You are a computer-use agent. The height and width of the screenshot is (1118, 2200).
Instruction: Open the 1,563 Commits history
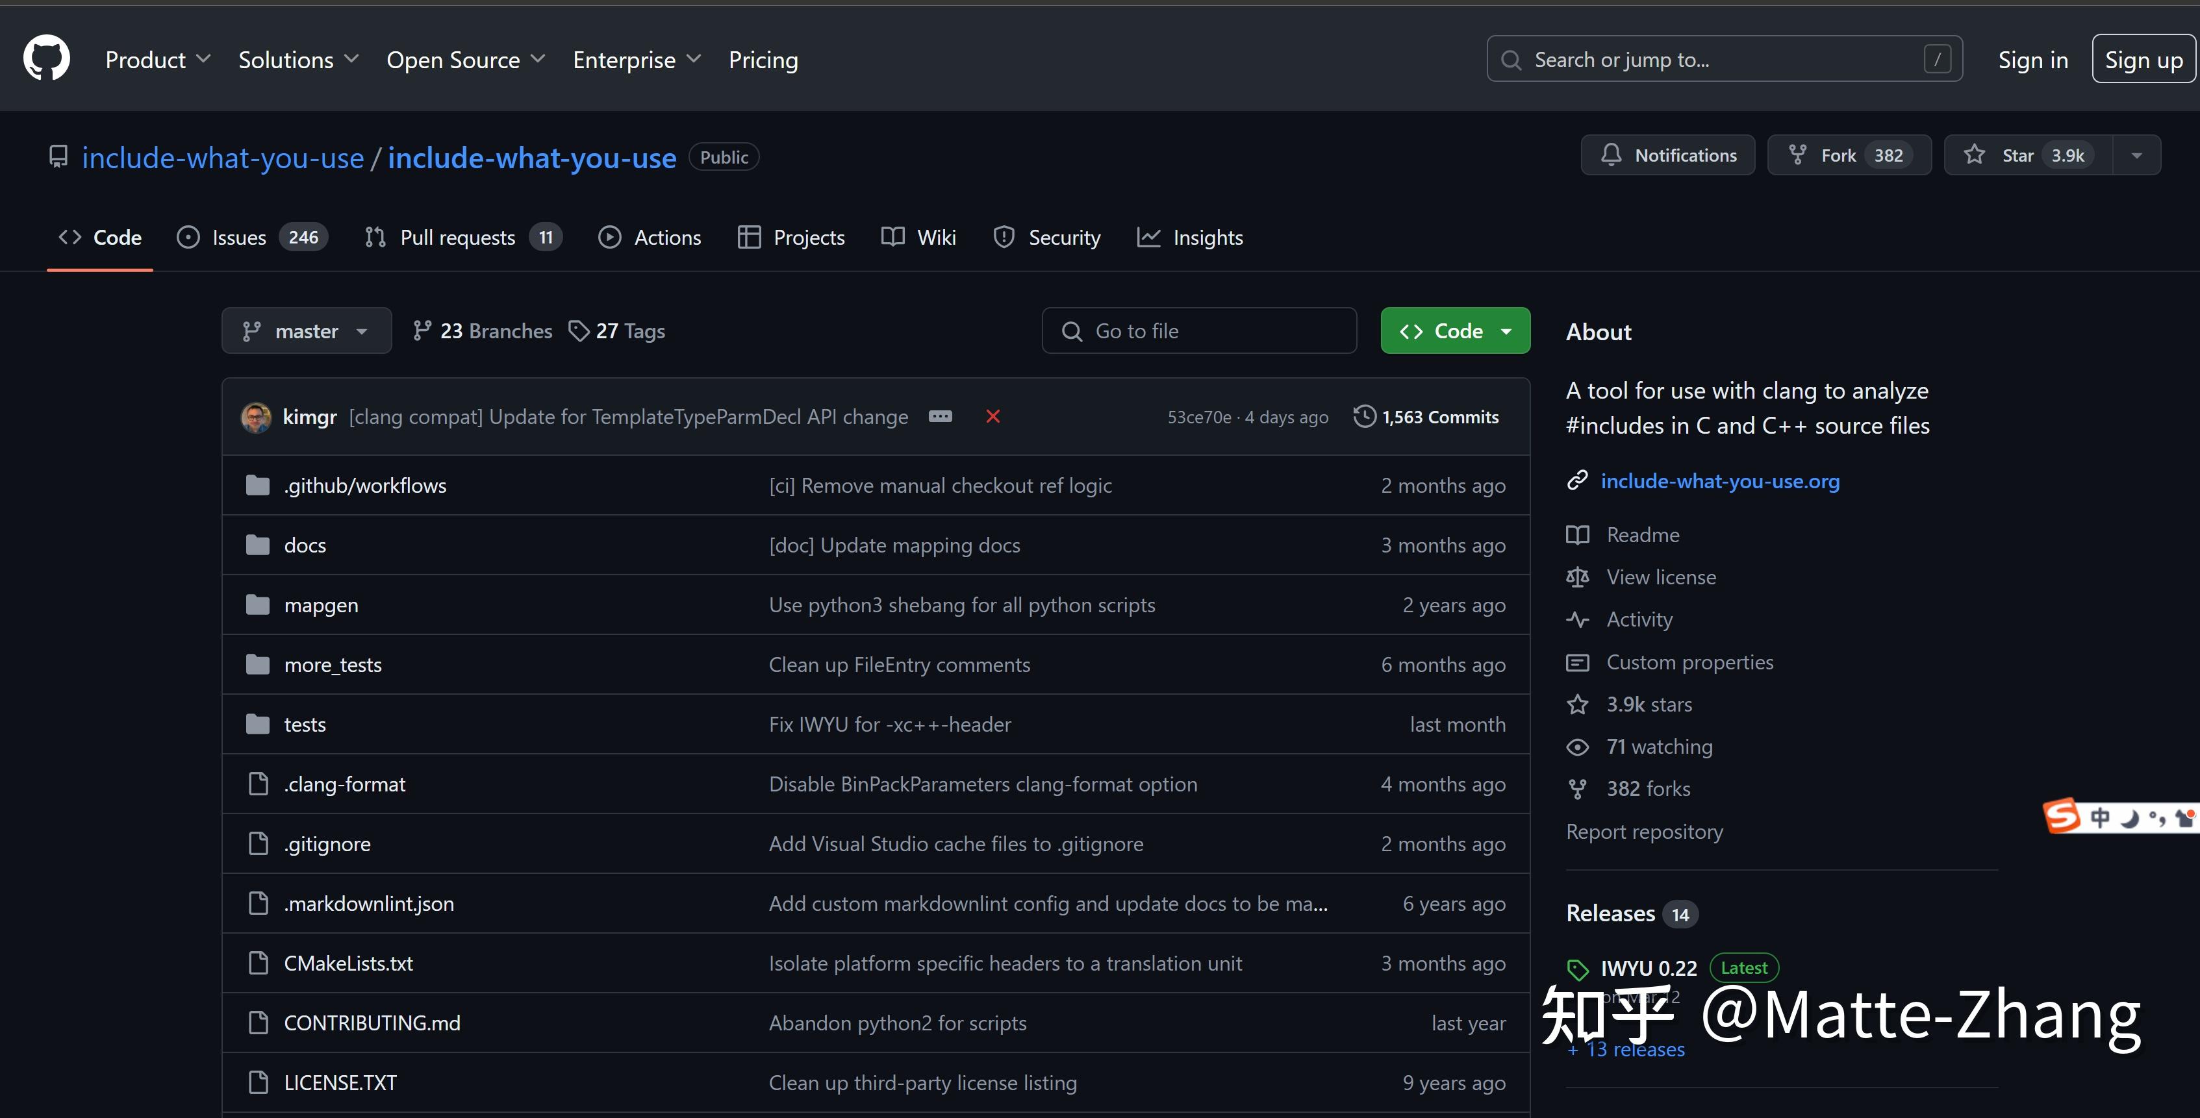pyautogui.click(x=1426, y=416)
